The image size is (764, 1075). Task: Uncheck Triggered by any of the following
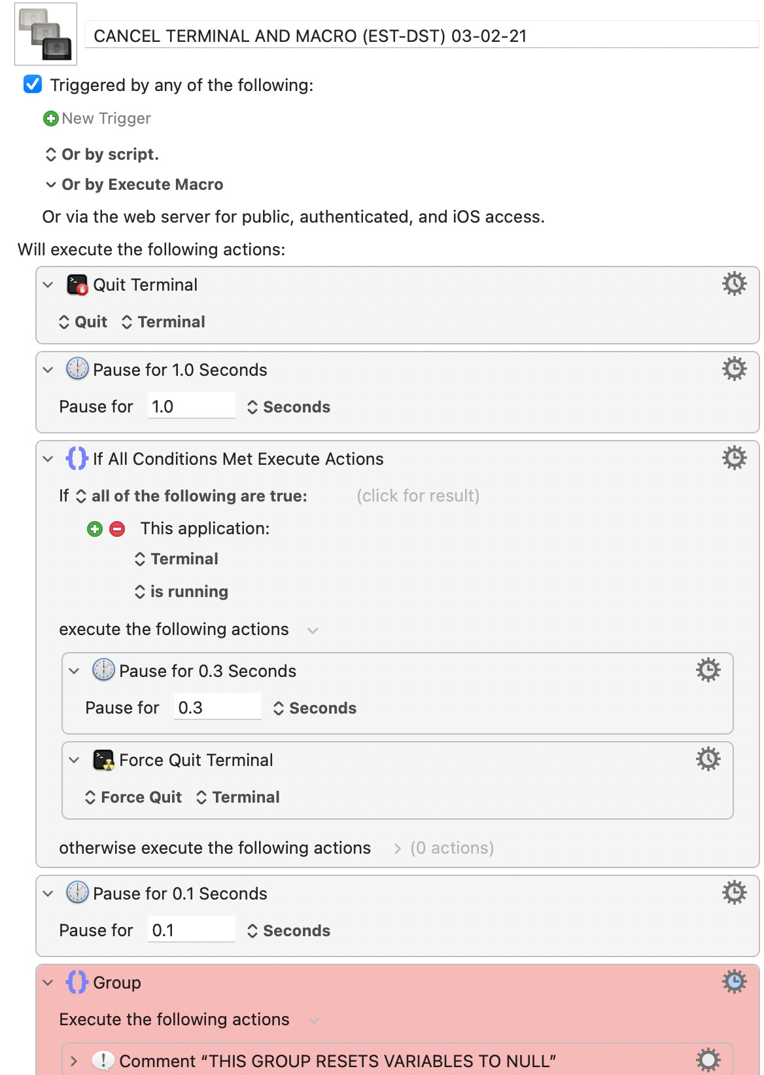[33, 84]
